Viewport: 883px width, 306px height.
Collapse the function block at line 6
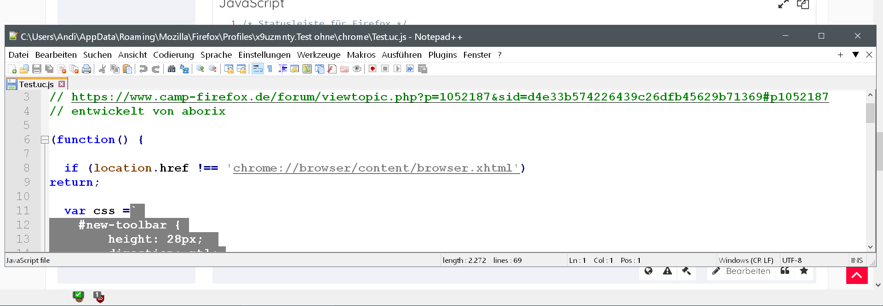45,139
